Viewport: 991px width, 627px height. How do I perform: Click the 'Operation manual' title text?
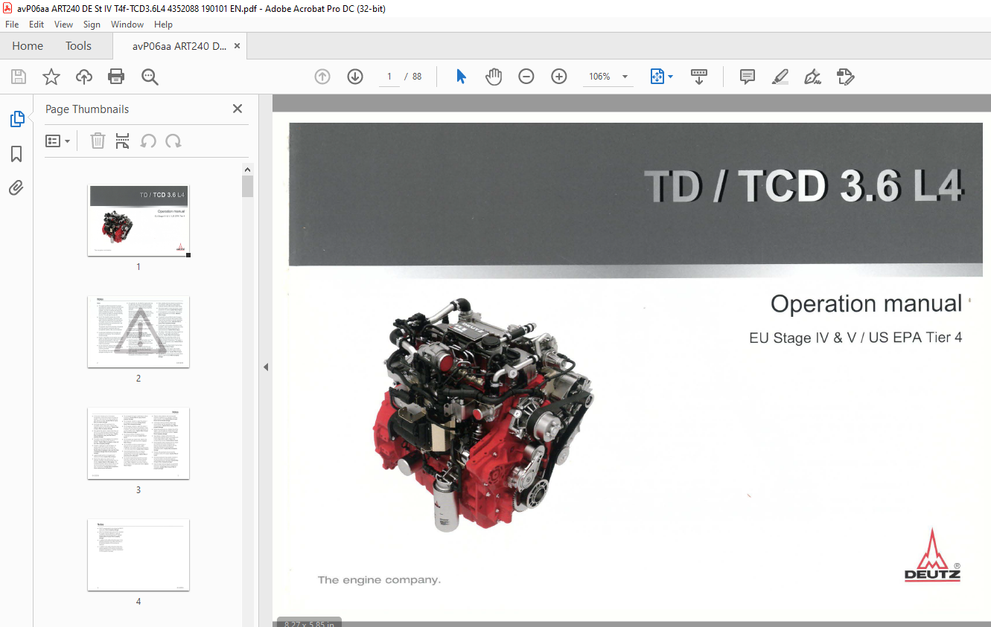[x=866, y=304]
